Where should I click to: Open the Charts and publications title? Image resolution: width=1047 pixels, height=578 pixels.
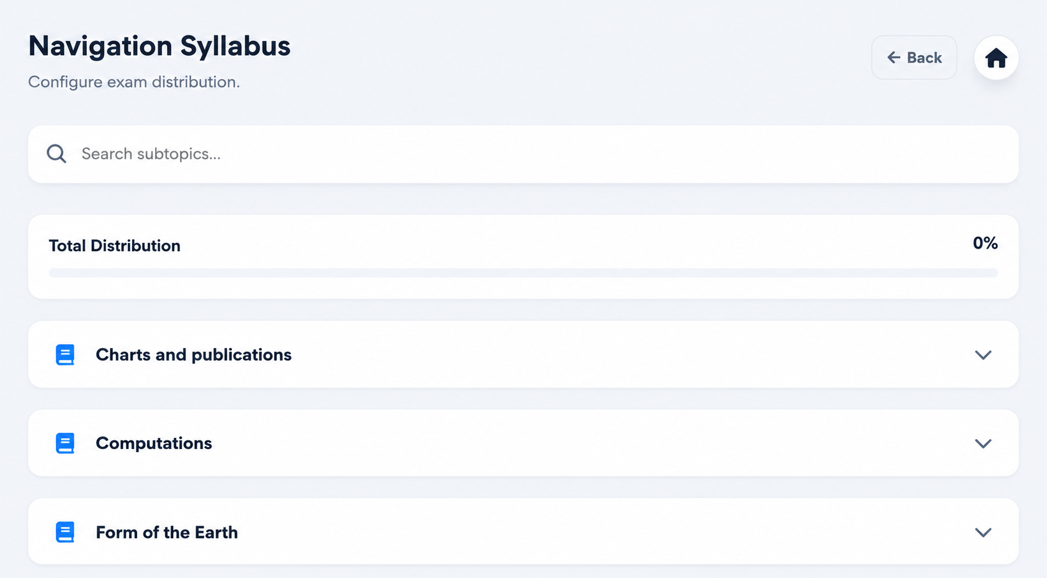coord(194,355)
